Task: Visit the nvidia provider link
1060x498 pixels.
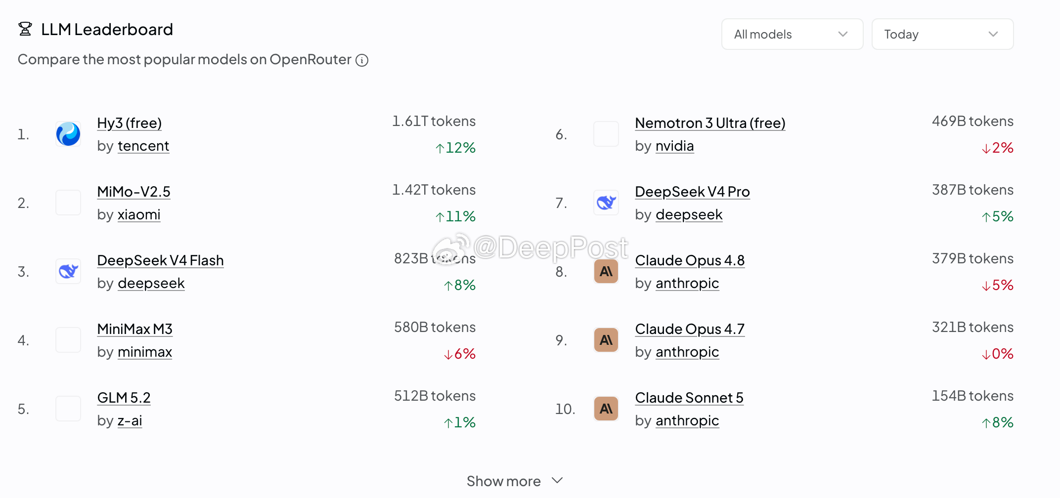Action: click(x=675, y=146)
